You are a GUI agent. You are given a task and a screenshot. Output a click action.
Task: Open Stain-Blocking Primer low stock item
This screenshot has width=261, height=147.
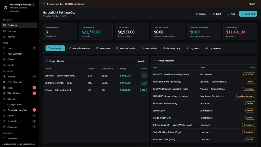tap(204, 132)
